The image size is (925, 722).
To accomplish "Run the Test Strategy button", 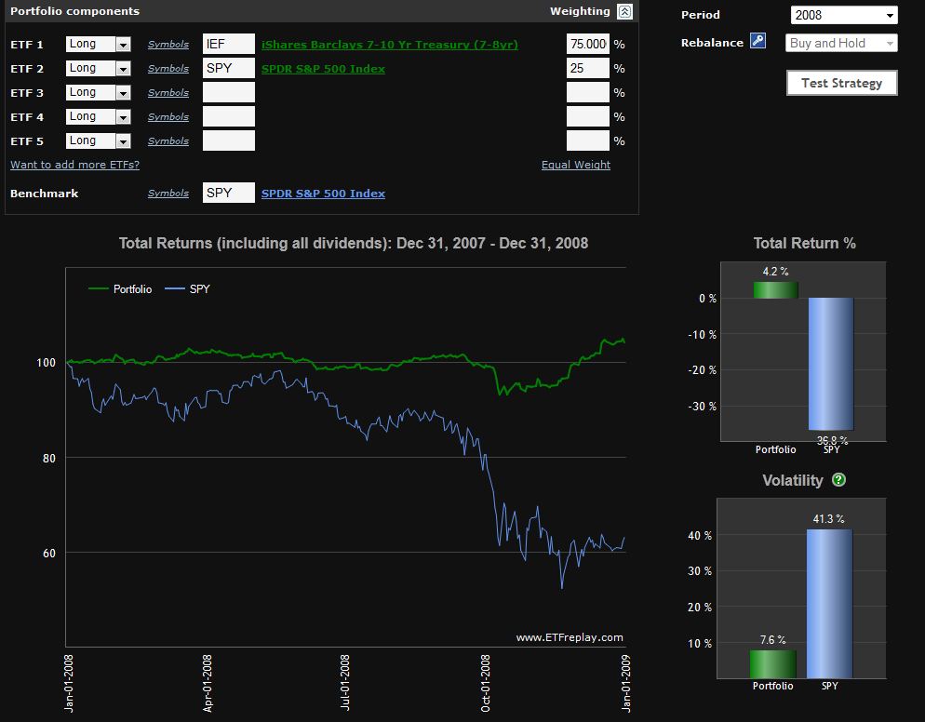I will [842, 83].
